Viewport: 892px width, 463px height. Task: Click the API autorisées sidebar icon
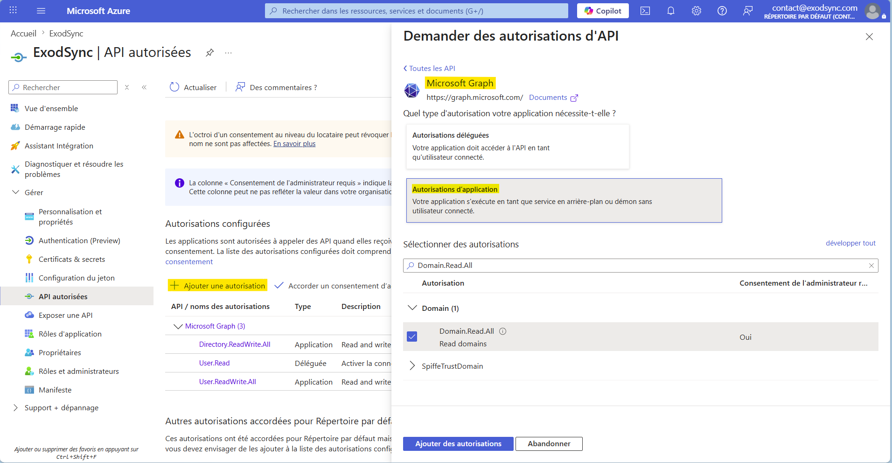[29, 296]
